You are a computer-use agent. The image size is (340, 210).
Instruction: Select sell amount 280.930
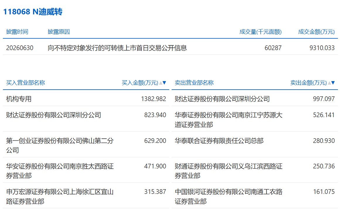[x=324, y=141]
